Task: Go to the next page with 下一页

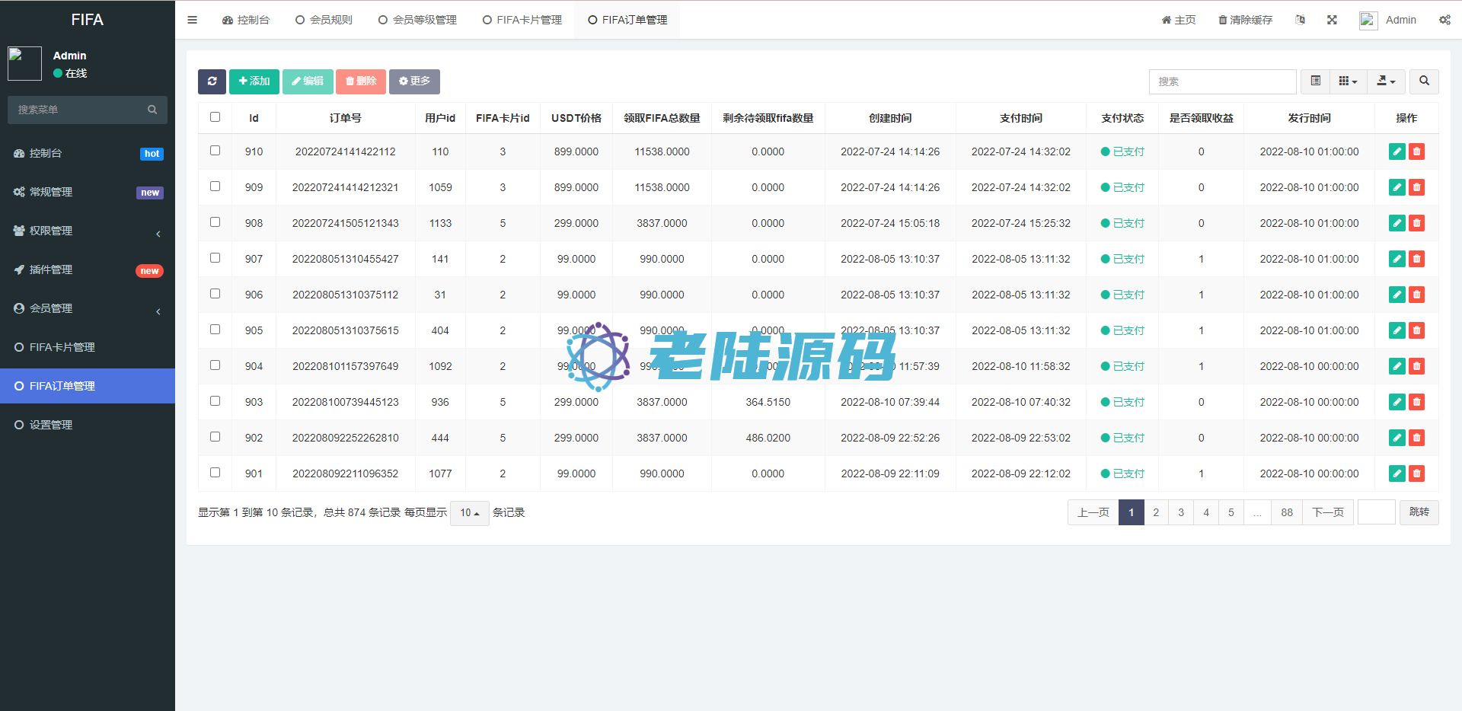Action: click(1327, 512)
